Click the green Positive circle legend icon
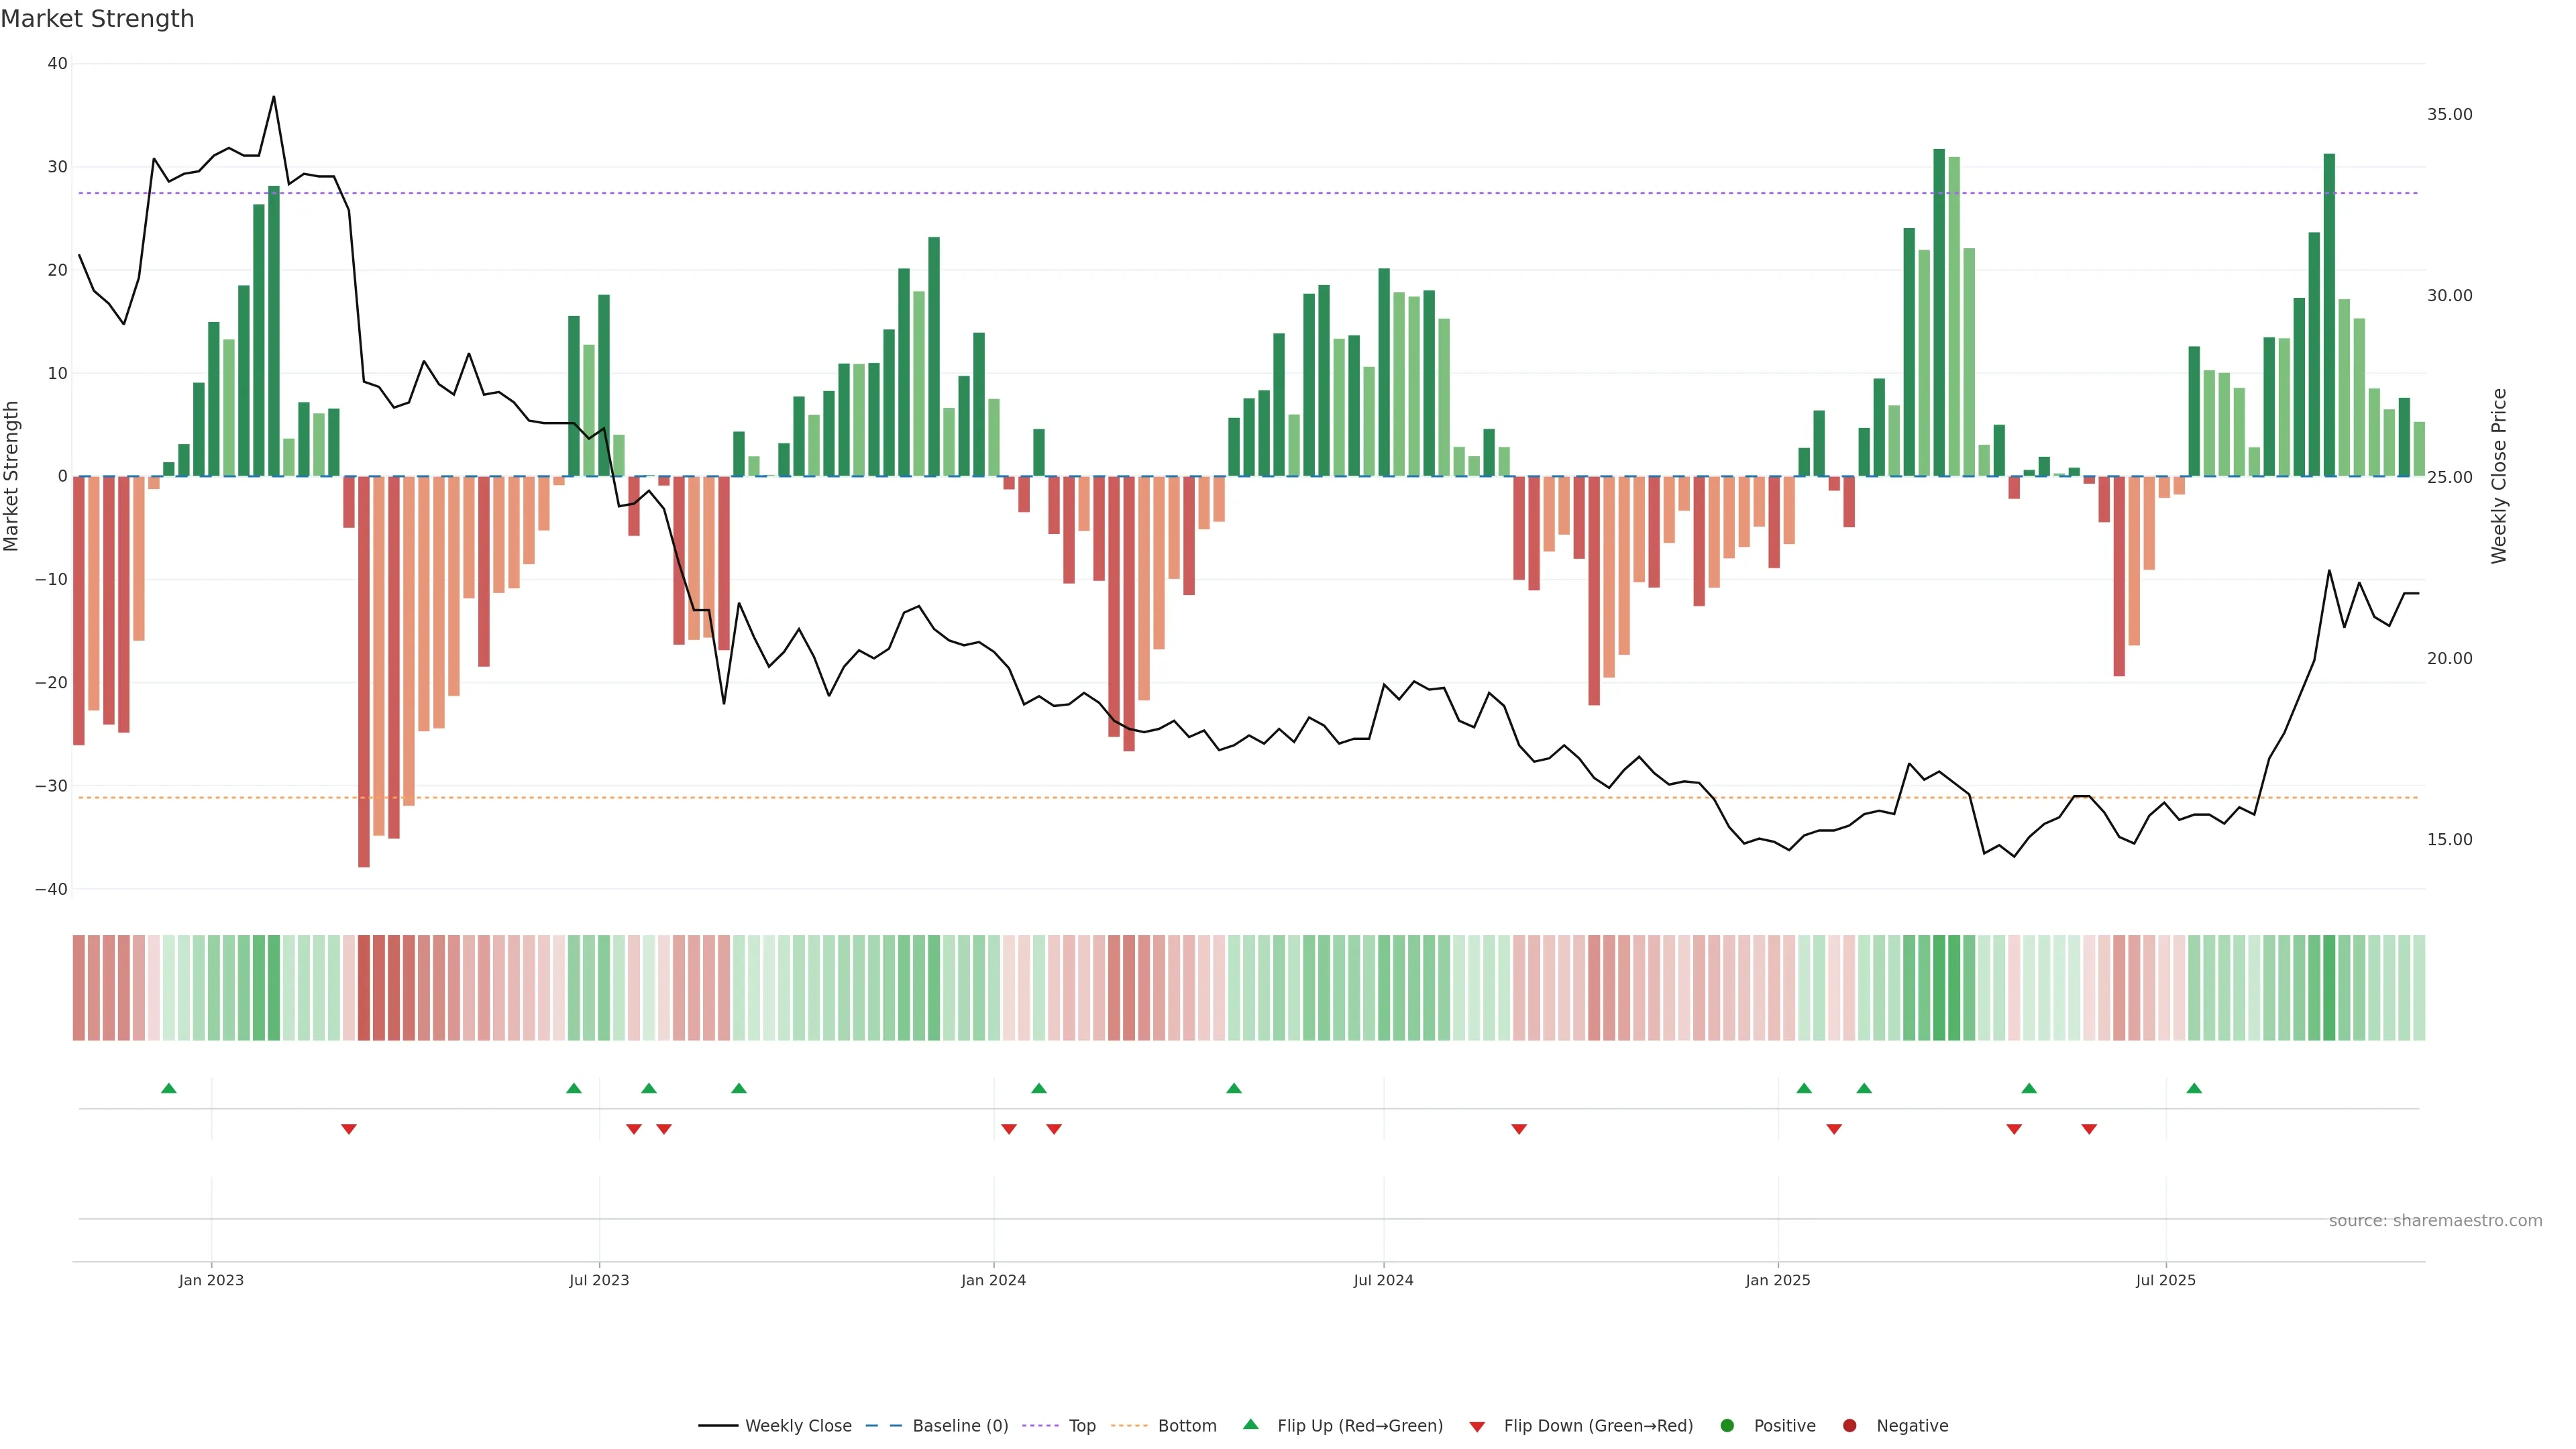 [1727, 1426]
